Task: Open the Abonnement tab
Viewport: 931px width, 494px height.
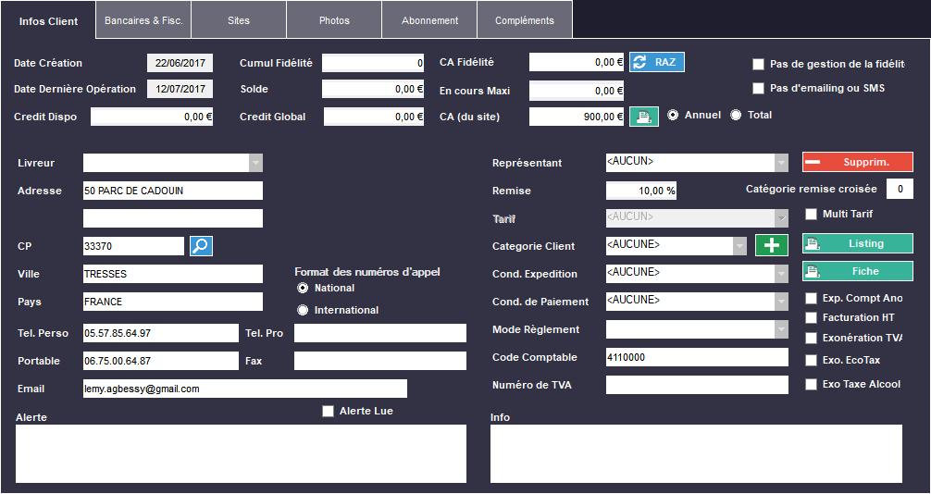Action: (429, 20)
